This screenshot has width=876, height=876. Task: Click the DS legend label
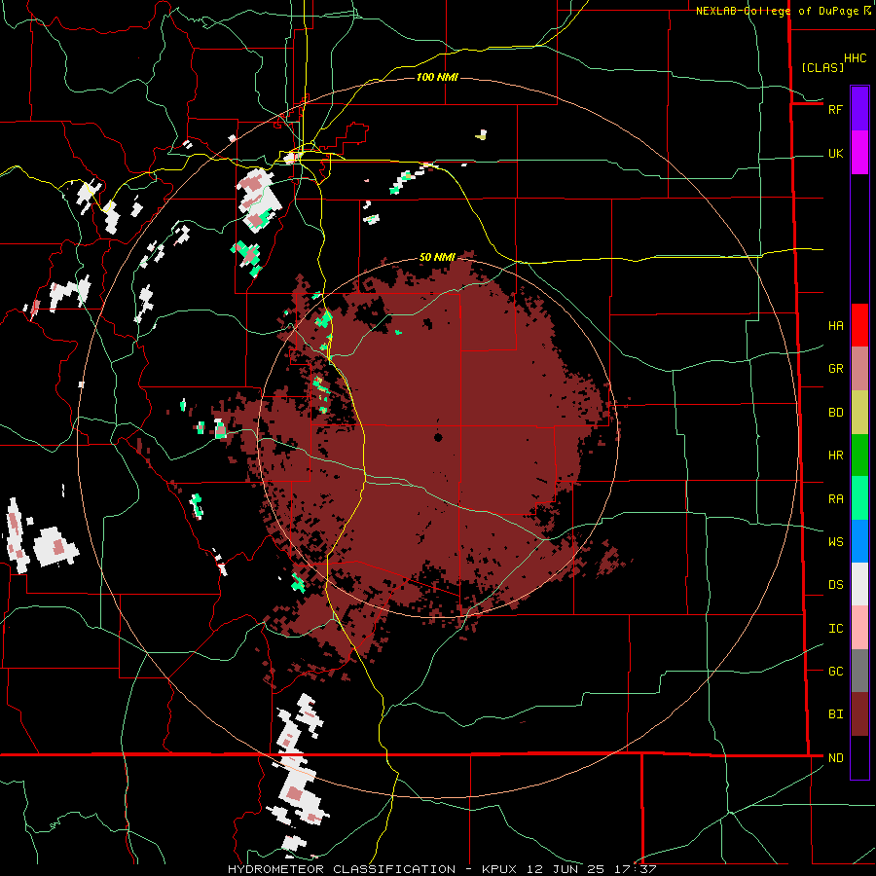tap(835, 585)
